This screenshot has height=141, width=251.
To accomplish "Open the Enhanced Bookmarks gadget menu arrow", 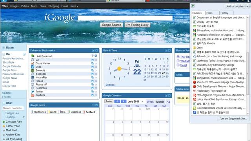I will 93,51.
